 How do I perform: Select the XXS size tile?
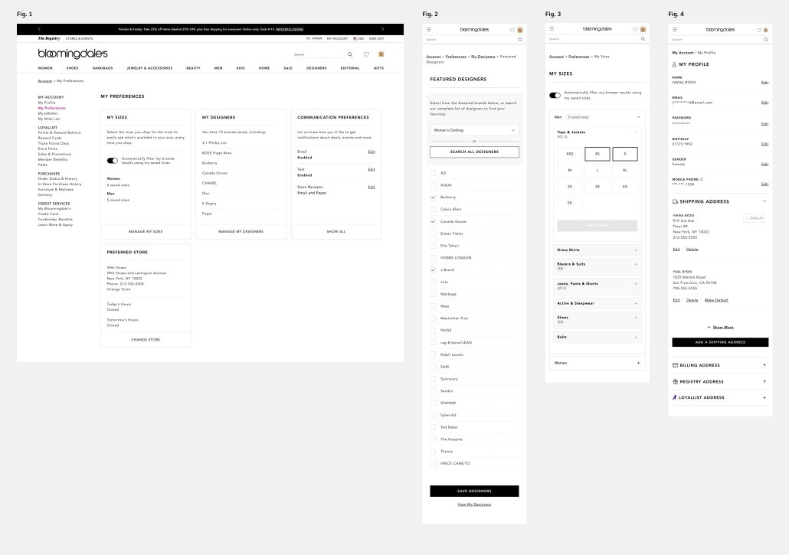[569, 154]
